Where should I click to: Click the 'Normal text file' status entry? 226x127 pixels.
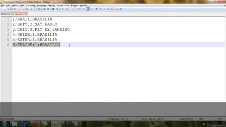click(7, 119)
